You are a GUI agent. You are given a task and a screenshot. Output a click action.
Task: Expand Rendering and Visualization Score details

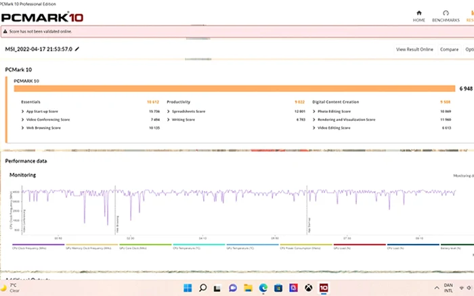point(314,120)
